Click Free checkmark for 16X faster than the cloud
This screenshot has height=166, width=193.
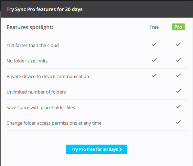tap(154, 44)
